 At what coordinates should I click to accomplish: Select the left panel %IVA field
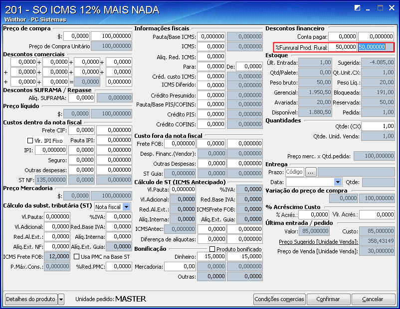pos(119,217)
